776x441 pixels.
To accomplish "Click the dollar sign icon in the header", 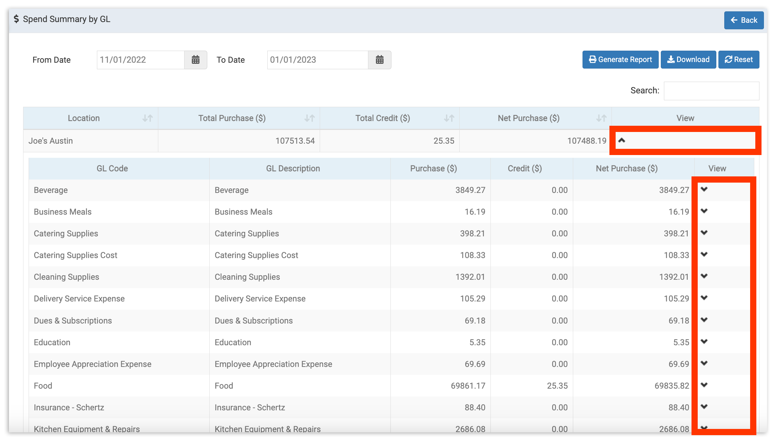I will [16, 19].
